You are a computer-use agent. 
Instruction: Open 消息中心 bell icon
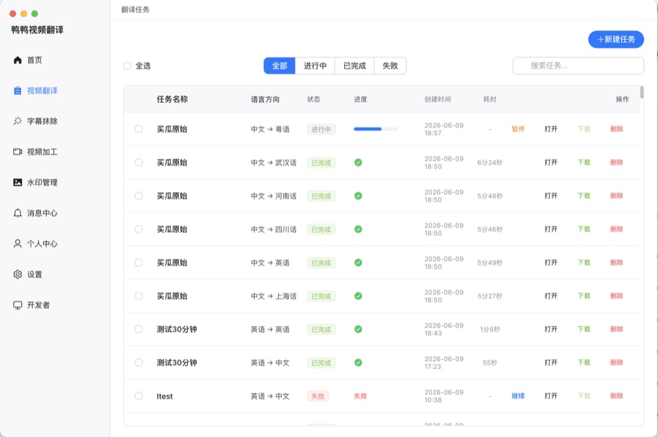click(18, 213)
